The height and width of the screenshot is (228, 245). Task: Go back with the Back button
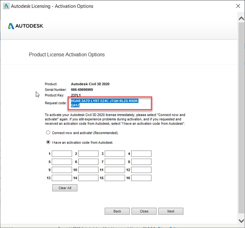pyautogui.click(x=117, y=211)
